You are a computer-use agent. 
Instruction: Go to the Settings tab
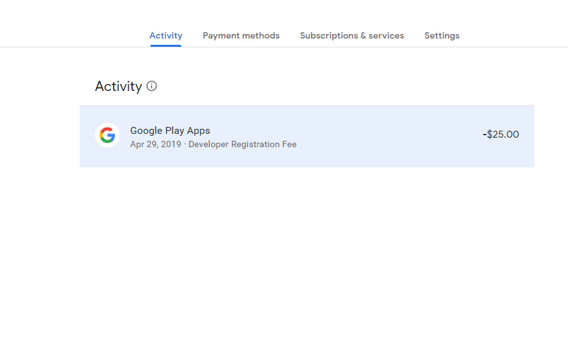click(x=442, y=35)
